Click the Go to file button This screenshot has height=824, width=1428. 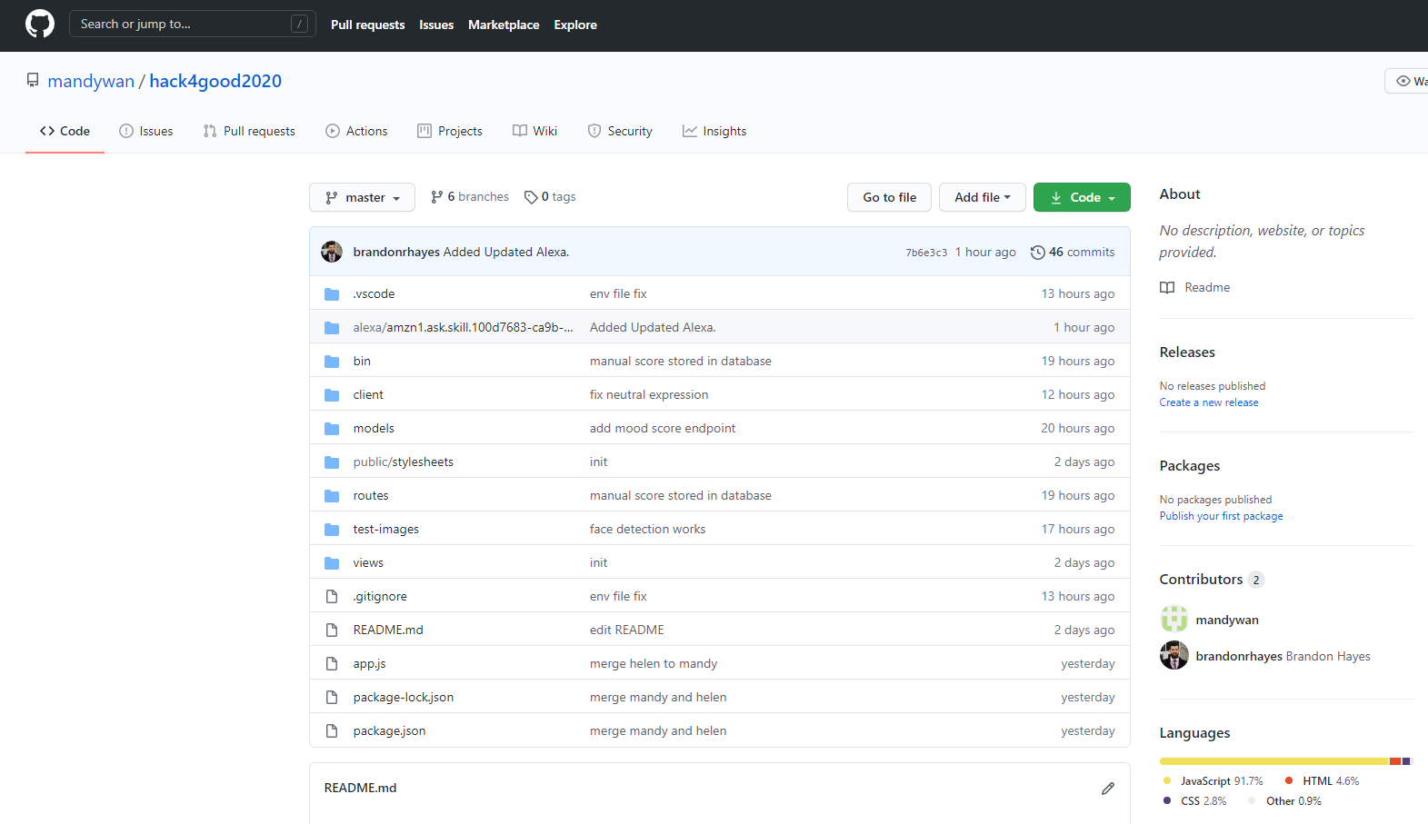(x=889, y=197)
